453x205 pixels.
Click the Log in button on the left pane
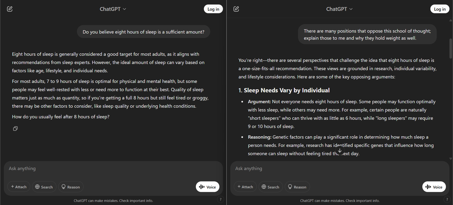pos(213,9)
